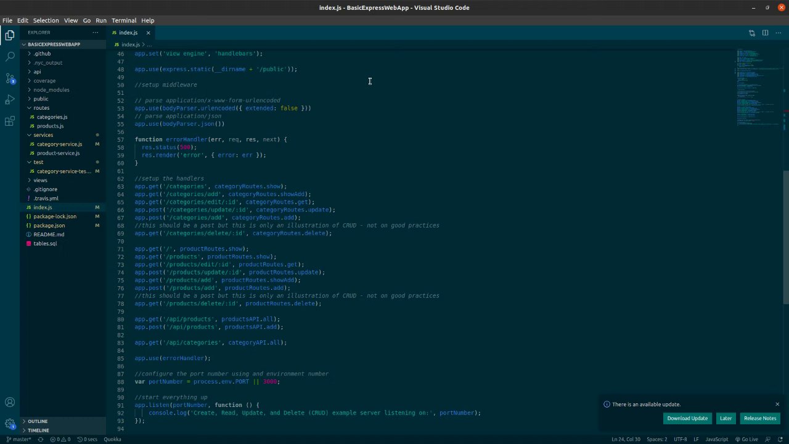Open package.json in the explorer

(x=49, y=226)
